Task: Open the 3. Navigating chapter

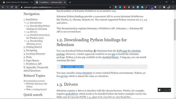Action: [x=30, y=50]
